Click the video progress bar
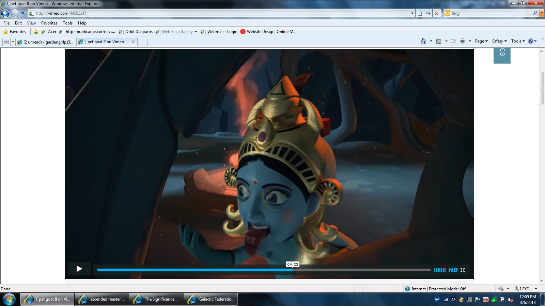 coord(264,270)
